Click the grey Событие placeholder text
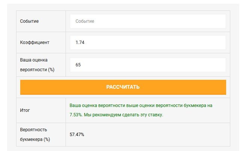The width and height of the screenshot is (246, 151). 85,21
